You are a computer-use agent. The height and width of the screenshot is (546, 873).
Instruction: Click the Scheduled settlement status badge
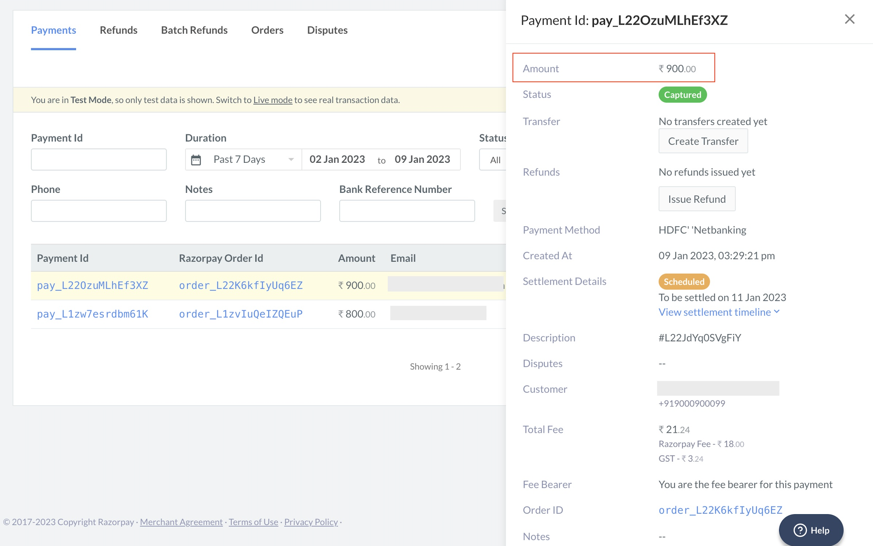point(684,281)
